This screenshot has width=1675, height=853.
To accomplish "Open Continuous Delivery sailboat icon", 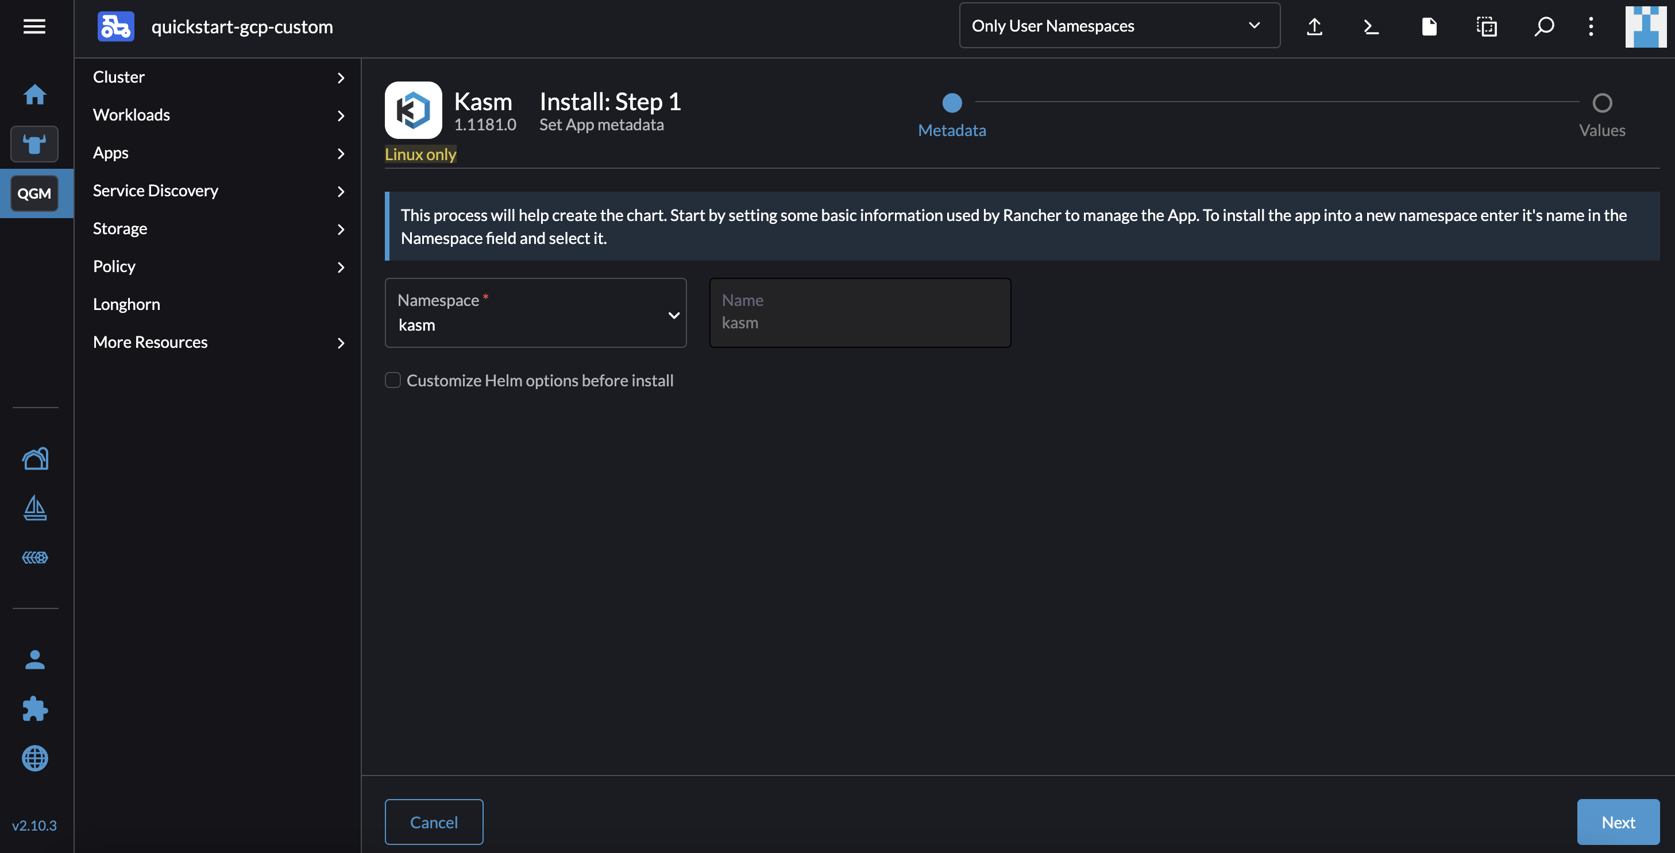I will click(x=35, y=507).
